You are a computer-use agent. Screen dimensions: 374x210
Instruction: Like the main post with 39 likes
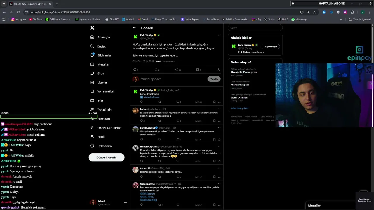(x=177, y=70)
